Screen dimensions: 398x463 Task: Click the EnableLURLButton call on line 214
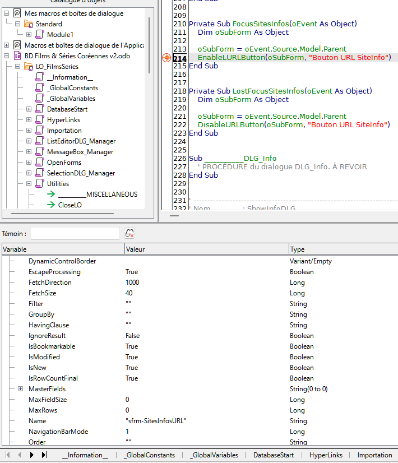232,57
